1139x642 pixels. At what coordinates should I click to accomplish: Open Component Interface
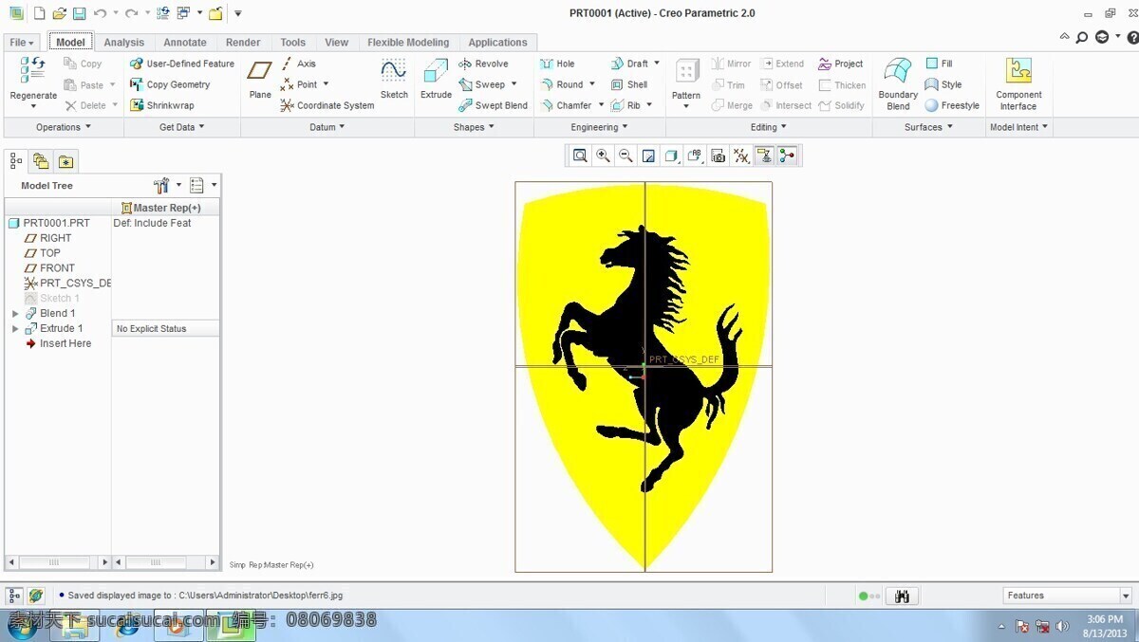[1018, 83]
